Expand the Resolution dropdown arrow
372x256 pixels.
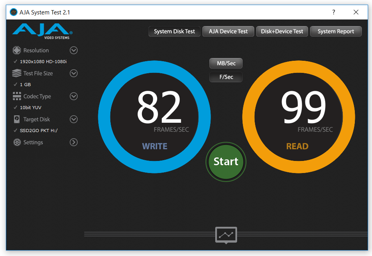(74, 50)
